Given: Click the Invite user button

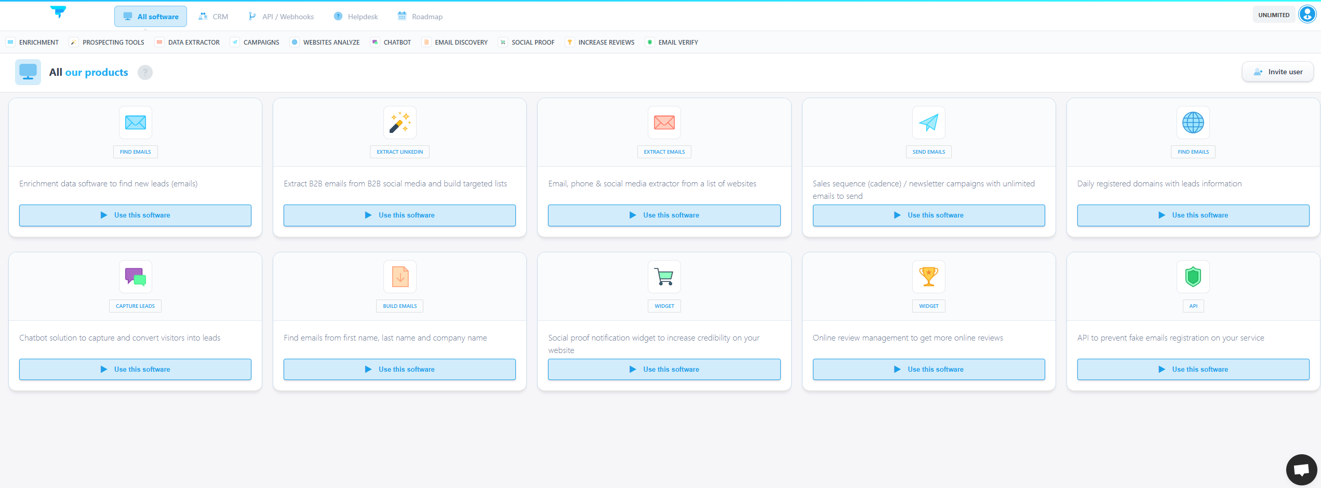Looking at the screenshot, I should click(1278, 72).
